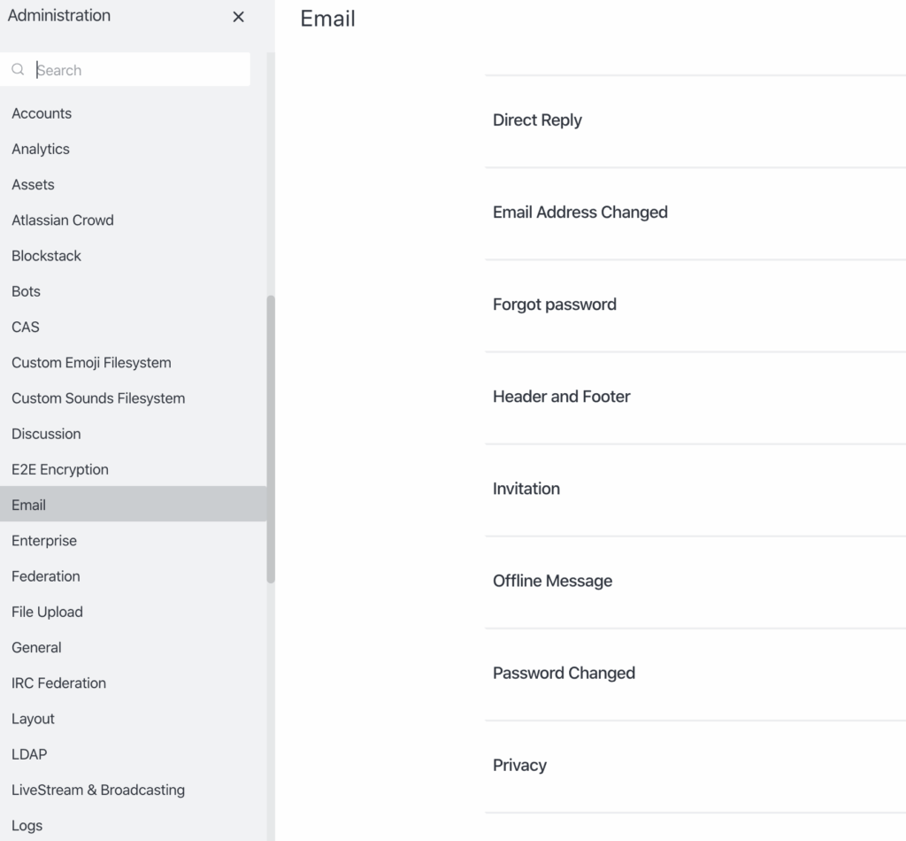Screen dimensions: 906x841
Task: Open the Accounts settings page
Action: pyautogui.click(x=42, y=113)
